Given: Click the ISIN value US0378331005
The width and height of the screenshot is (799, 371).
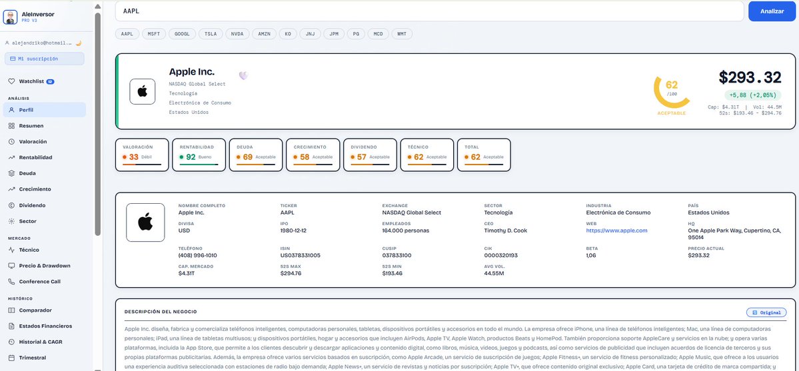Looking at the screenshot, I should pyautogui.click(x=300, y=255).
